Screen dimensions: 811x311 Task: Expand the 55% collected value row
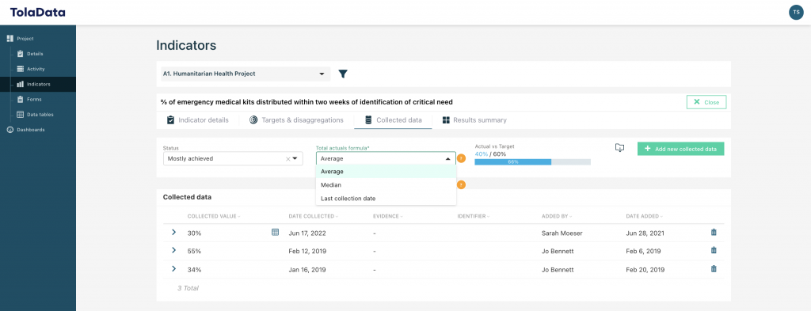coord(173,251)
